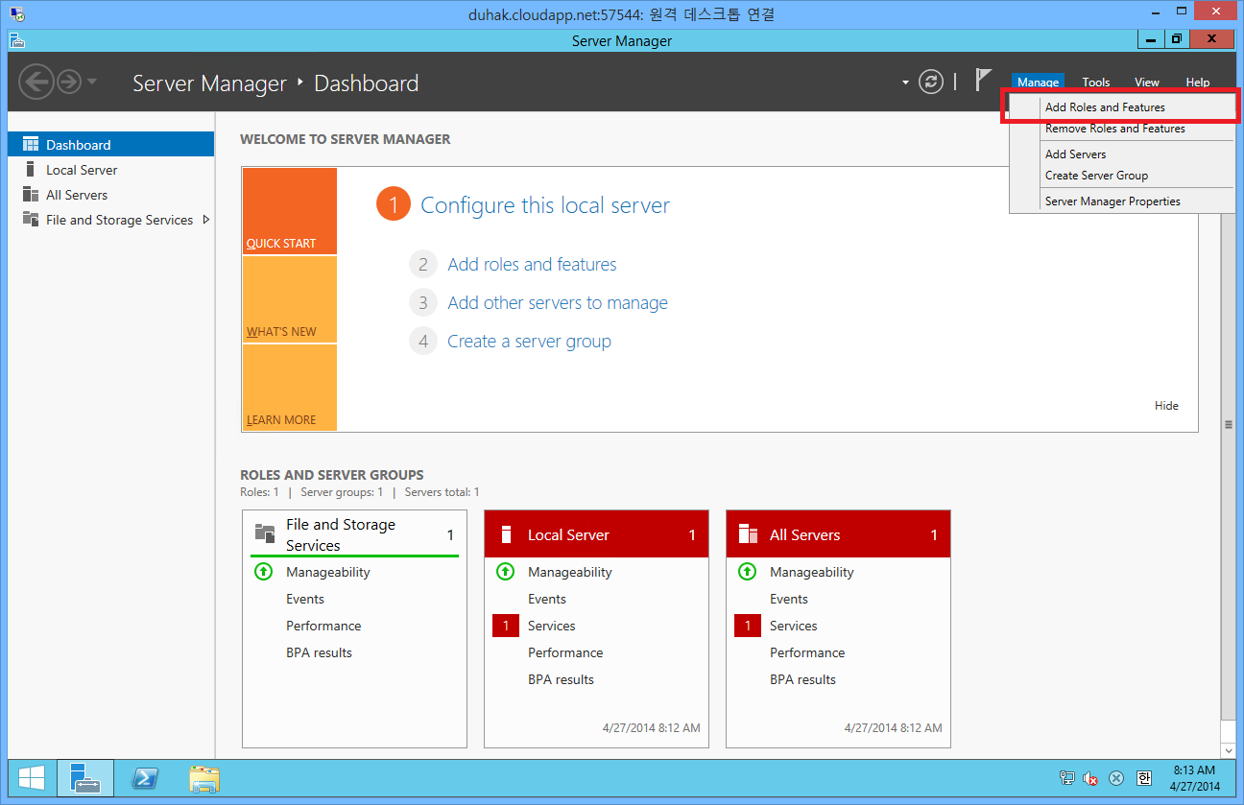This screenshot has height=805, width=1244.
Task: Hide the welcome tile
Action: pos(1166,406)
